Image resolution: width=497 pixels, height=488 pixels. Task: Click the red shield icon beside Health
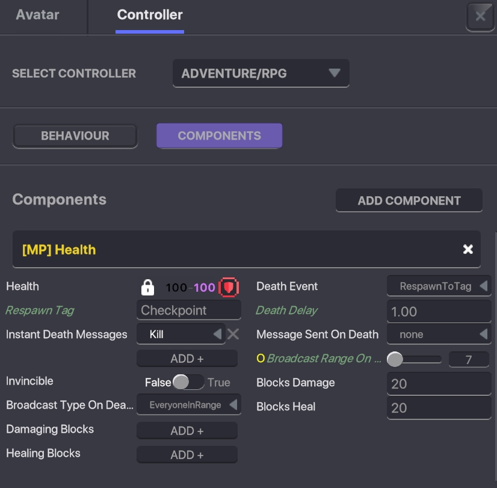[x=229, y=287]
